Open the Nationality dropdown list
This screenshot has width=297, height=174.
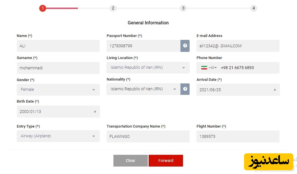click(143, 89)
